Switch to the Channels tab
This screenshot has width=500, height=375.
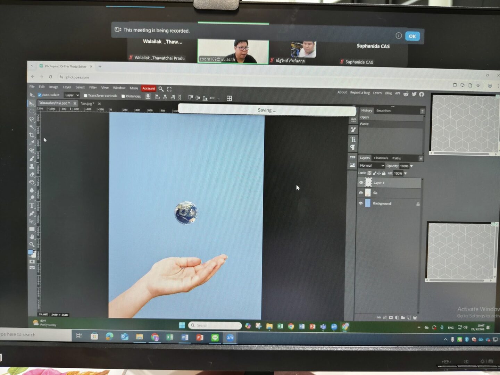381,158
